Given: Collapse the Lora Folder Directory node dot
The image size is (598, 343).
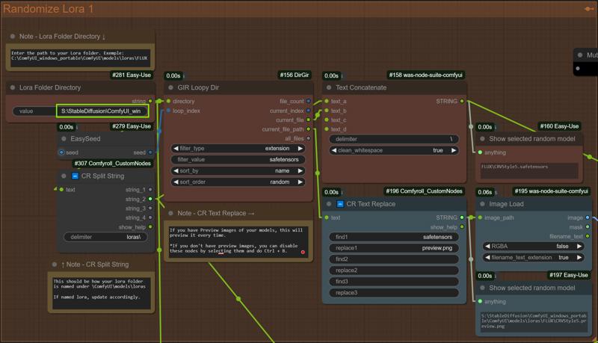Looking at the screenshot, I should click(13, 87).
